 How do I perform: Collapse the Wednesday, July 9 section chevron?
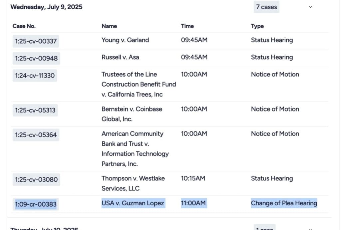[310, 7]
